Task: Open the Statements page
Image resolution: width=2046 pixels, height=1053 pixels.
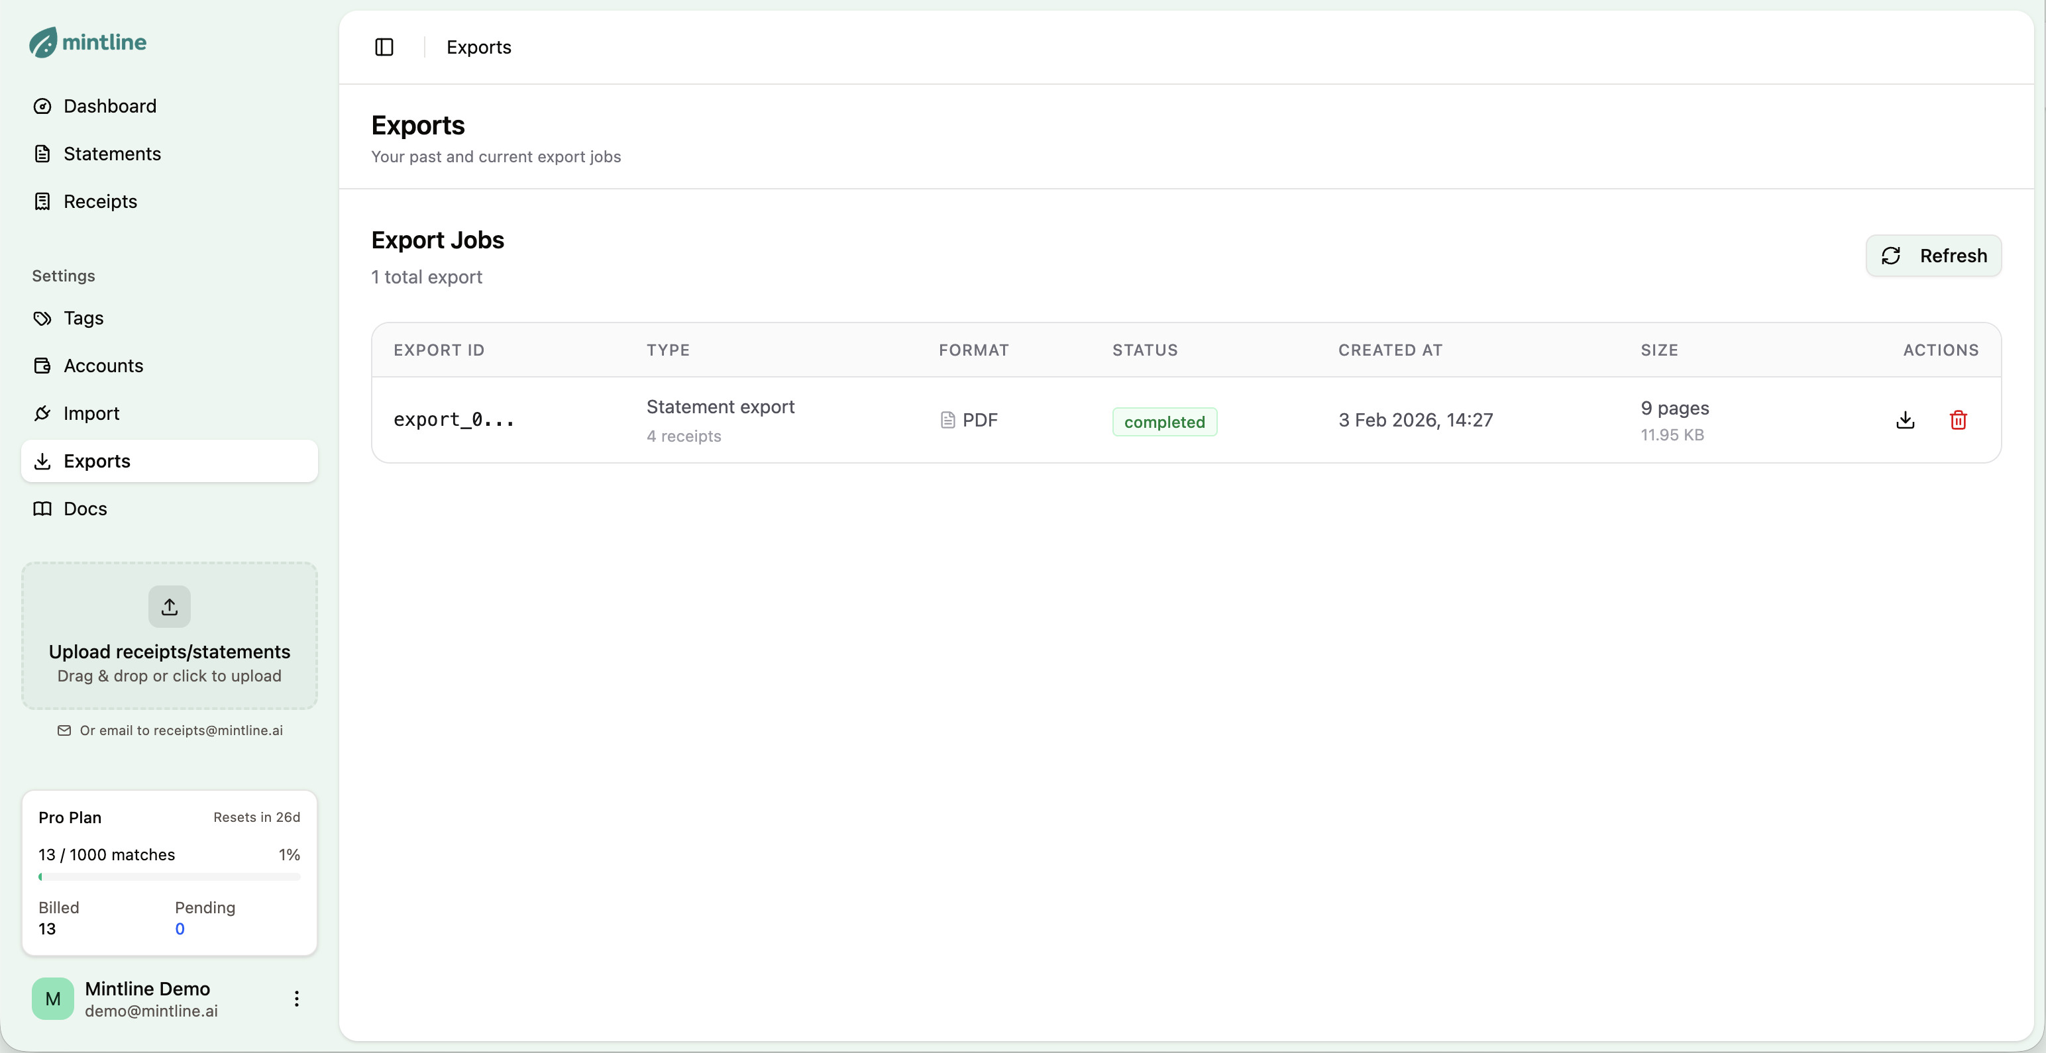Action: tap(112, 154)
